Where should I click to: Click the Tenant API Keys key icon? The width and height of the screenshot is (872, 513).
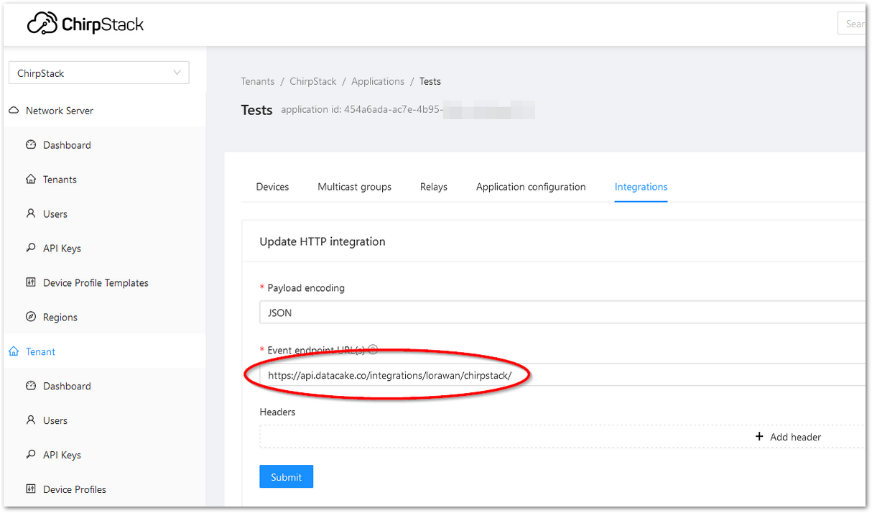pyautogui.click(x=31, y=455)
